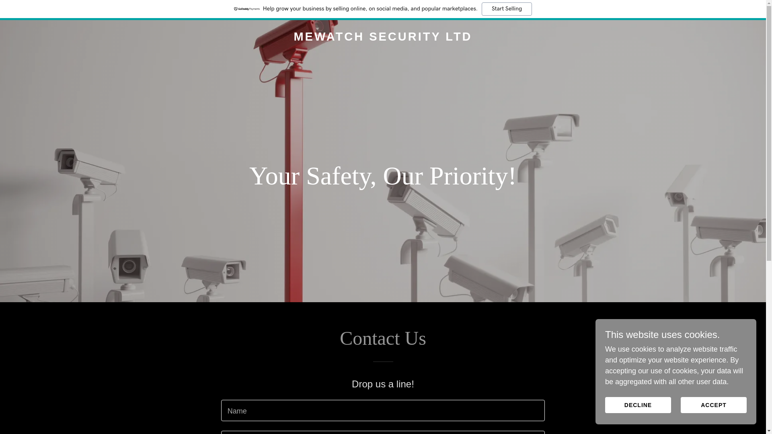The image size is (772, 434).
Task: Click the Start Selling button
Action: tap(507, 9)
